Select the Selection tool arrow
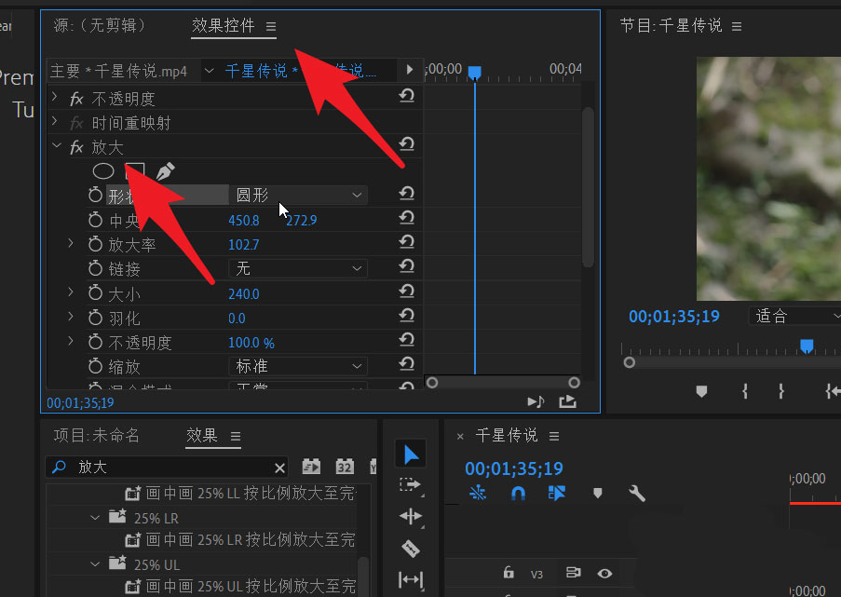 pyautogui.click(x=411, y=454)
